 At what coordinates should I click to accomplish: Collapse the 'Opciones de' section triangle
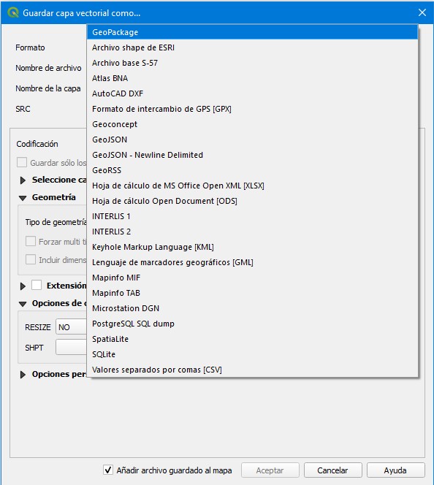tap(23, 304)
